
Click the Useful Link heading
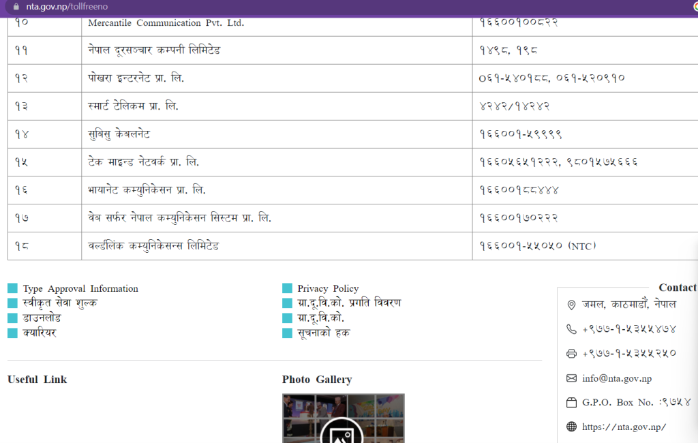[x=37, y=380]
